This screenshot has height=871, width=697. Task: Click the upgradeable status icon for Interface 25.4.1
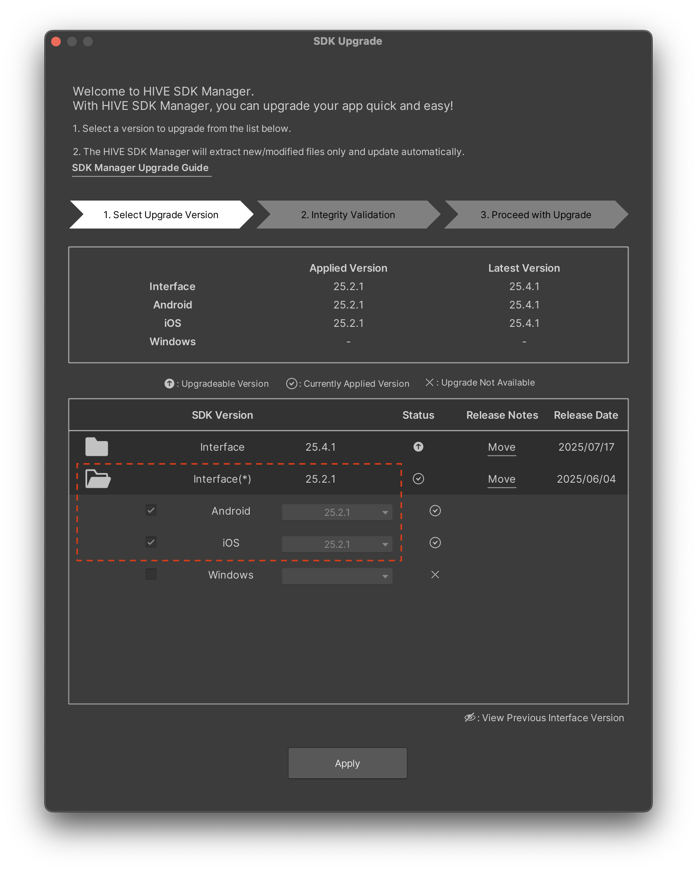pyautogui.click(x=418, y=447)
